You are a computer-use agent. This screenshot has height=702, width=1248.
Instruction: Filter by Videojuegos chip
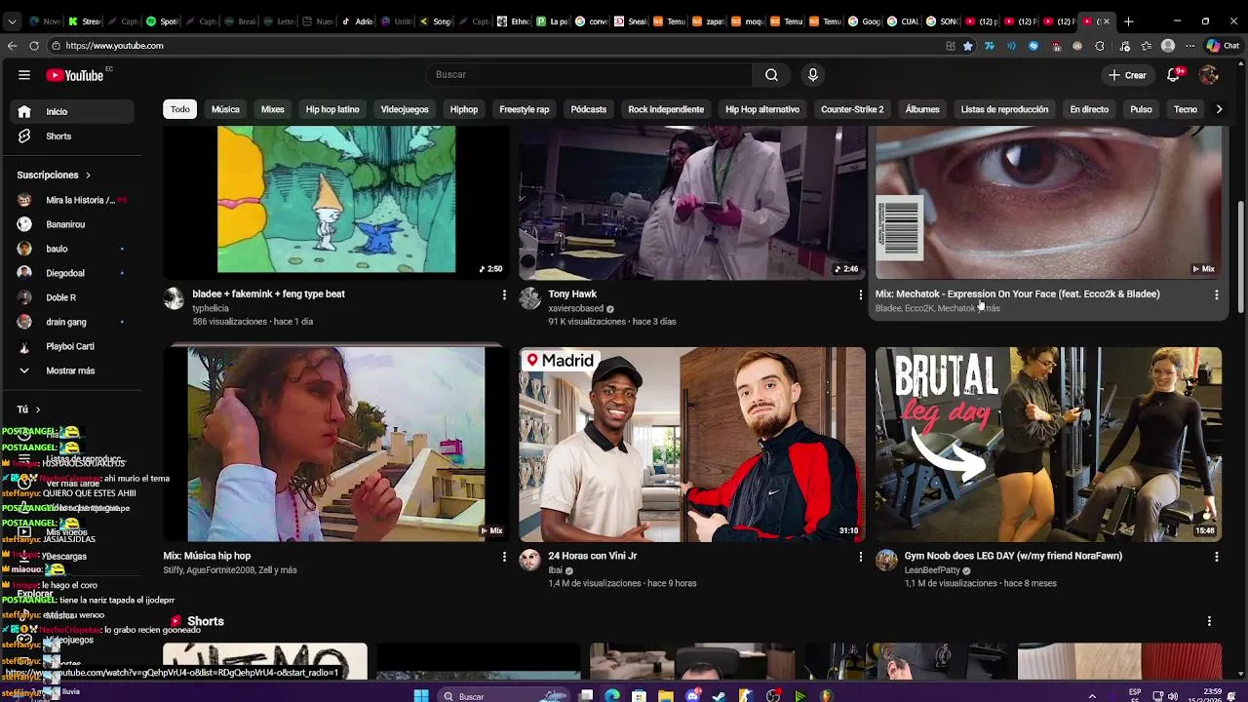(x=405, y=109)
